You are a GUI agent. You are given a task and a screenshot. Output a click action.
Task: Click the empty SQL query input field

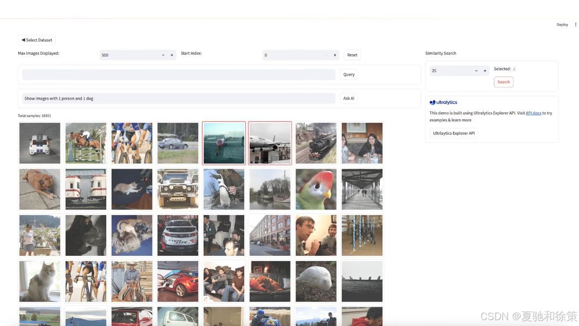179,74
